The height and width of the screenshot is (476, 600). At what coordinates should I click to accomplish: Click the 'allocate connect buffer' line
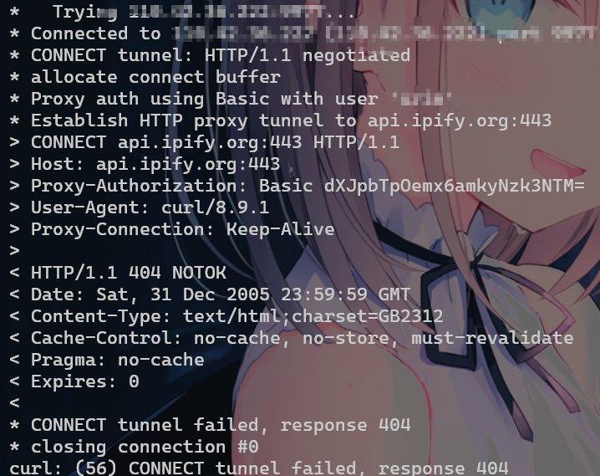[145, 77]
